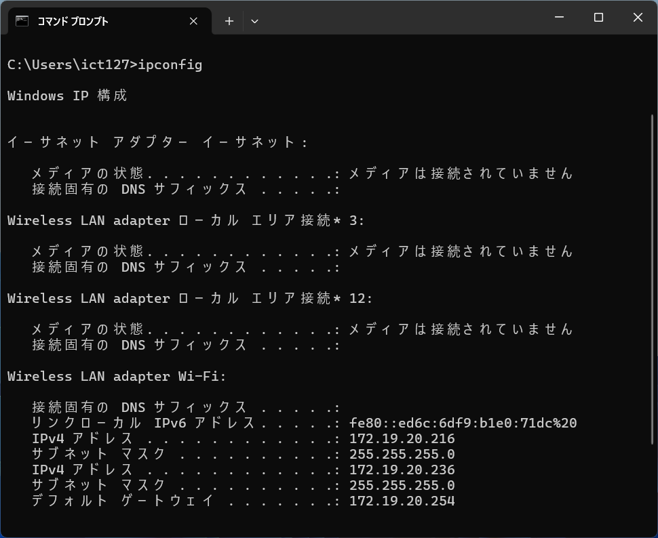Click the Windows IP 構成 heading

pos(67,96)
